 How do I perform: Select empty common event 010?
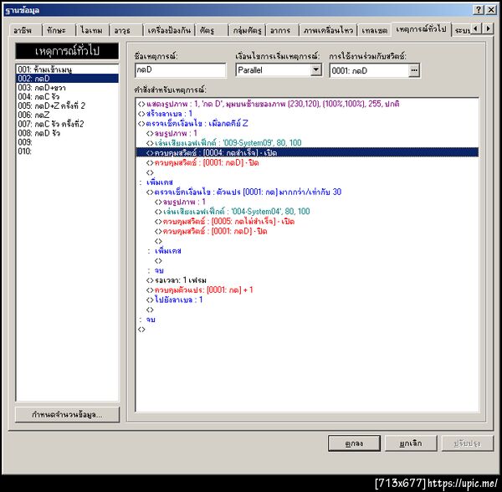[x=67, y=151]
